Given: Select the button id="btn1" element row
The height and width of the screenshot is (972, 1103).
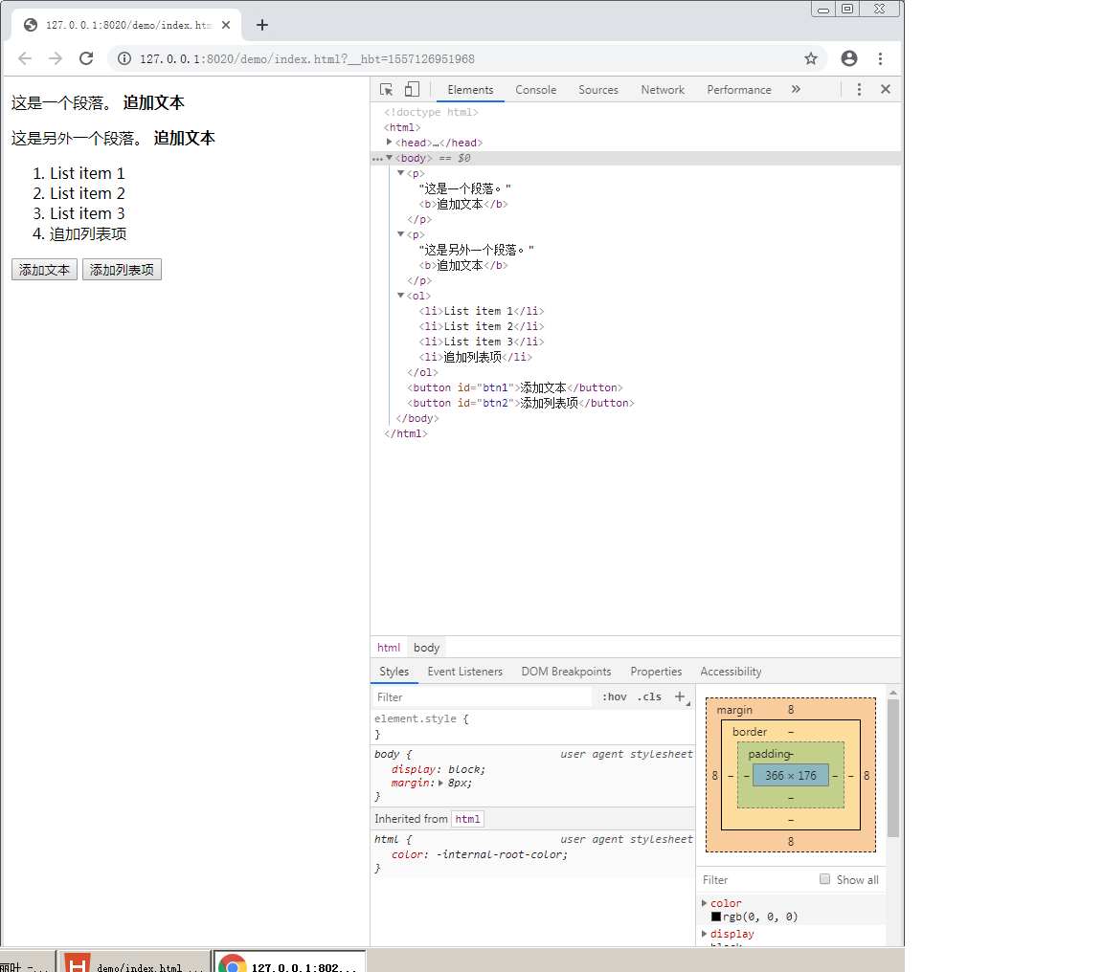Looking at the screenshot, I should (x=515, y=388).
